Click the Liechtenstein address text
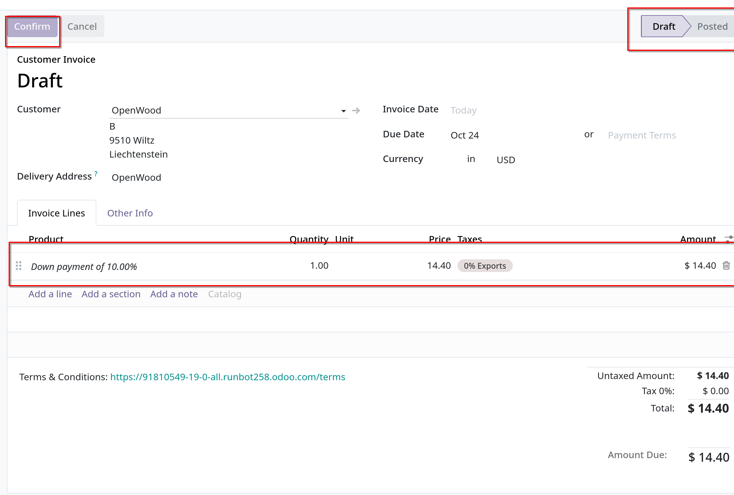Screen dimensions: 734x495 tap(138, 154)
